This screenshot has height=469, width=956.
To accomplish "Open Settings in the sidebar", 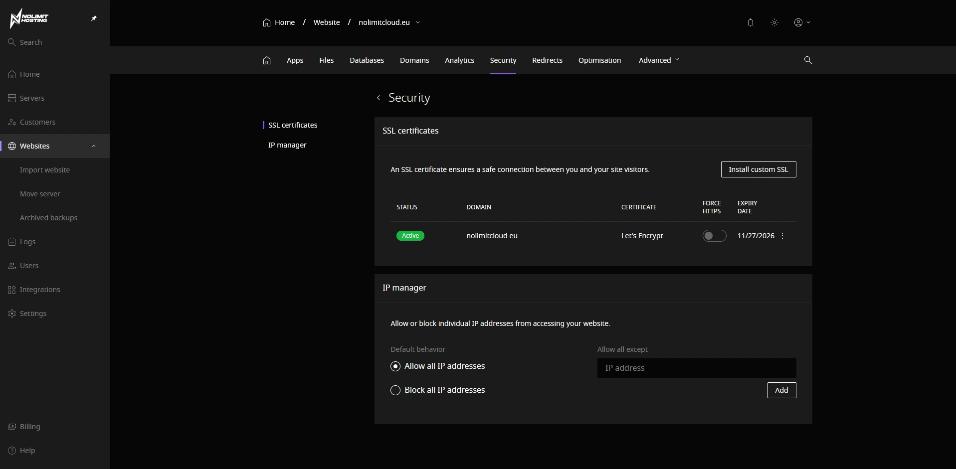I will click(x=55, y=313).
